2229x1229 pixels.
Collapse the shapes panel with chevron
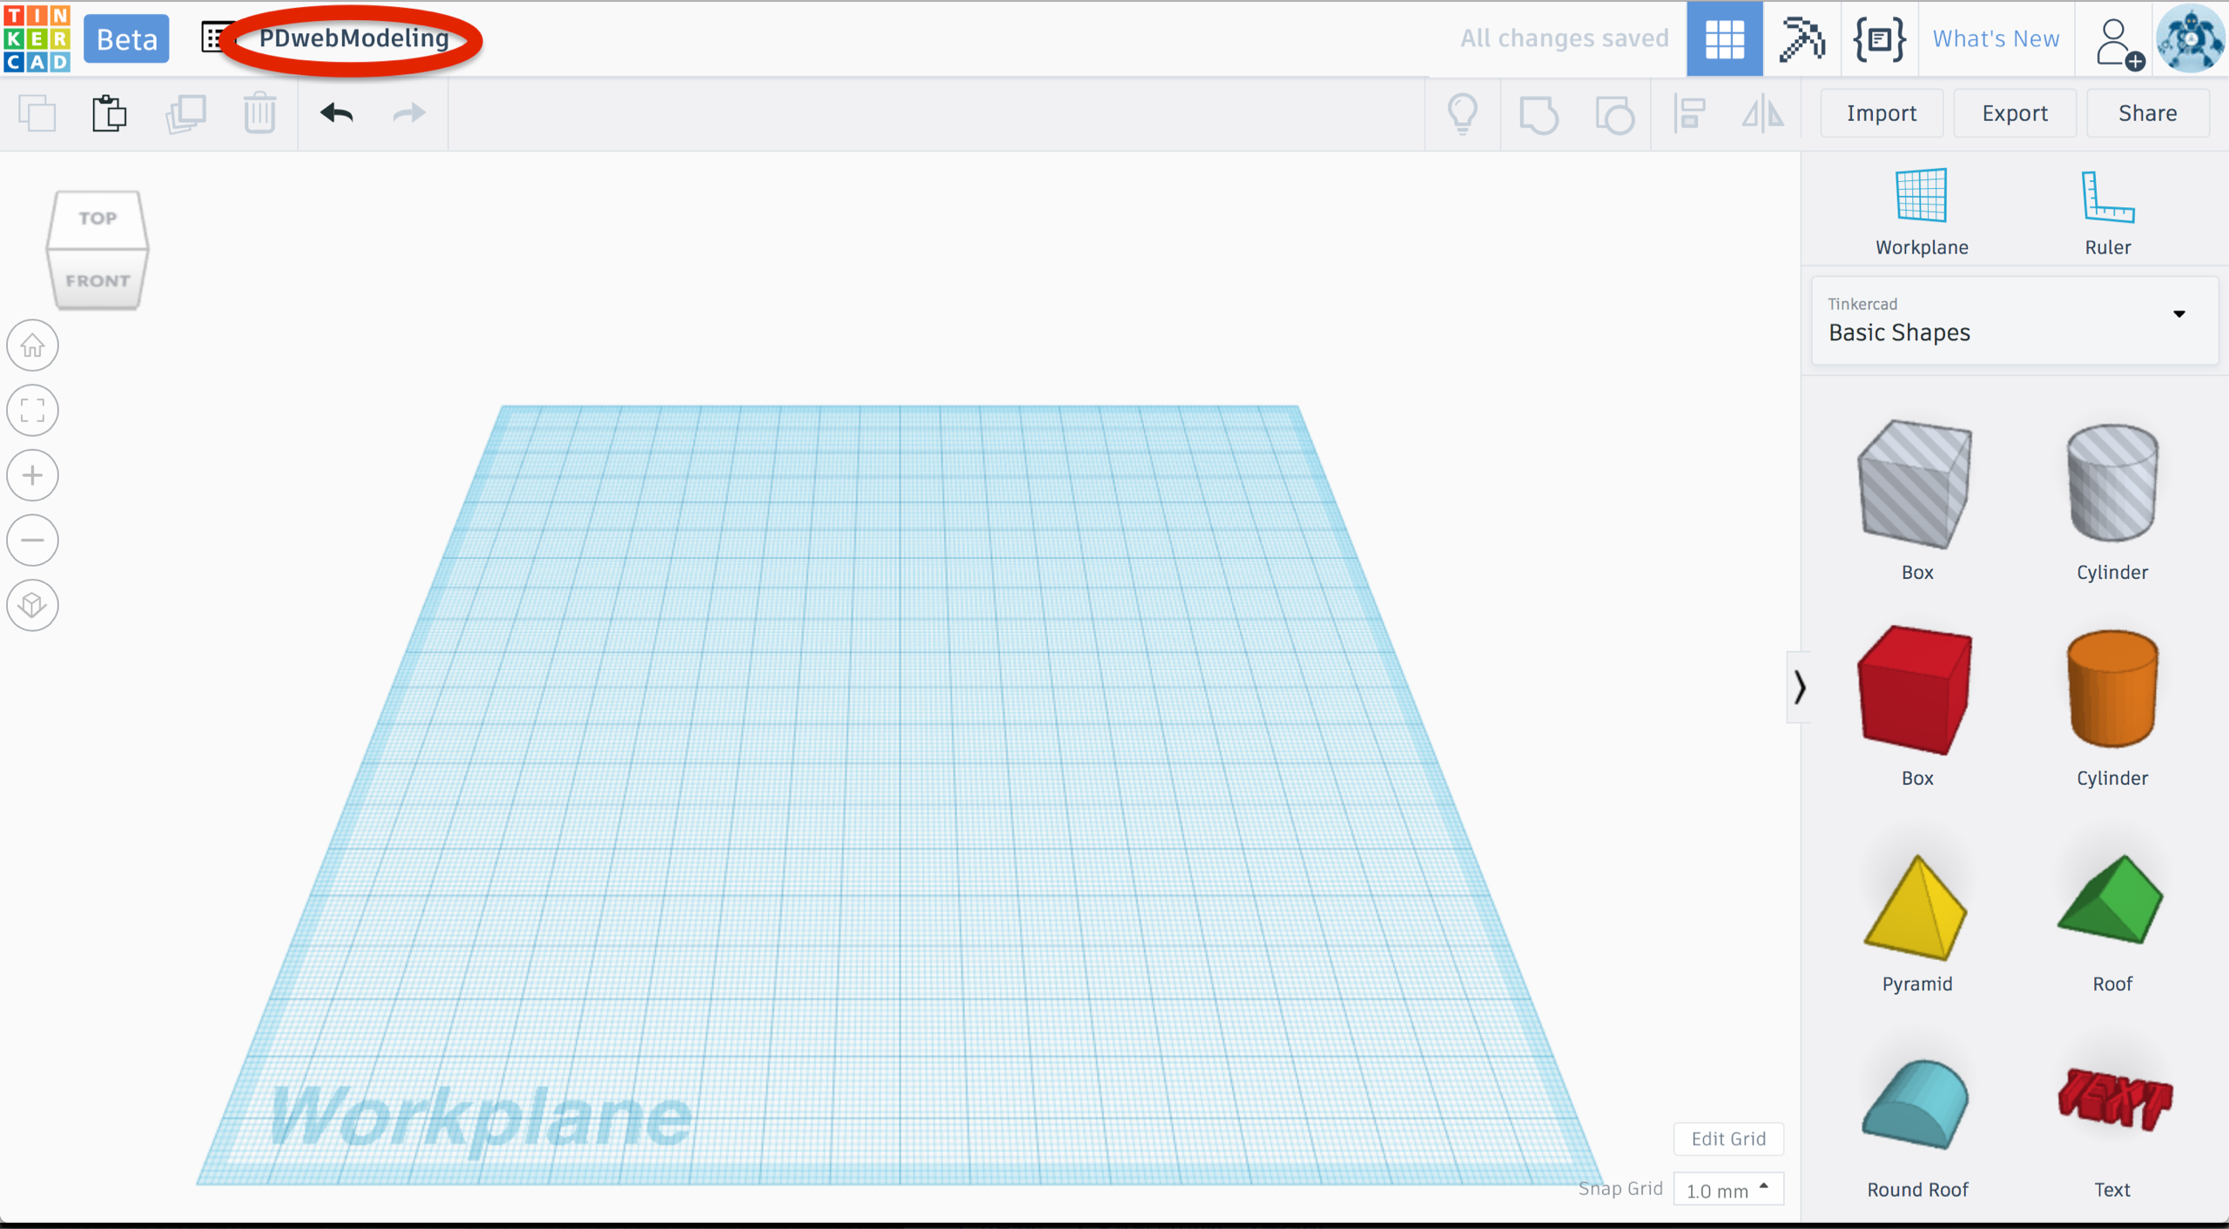point(1799,688)
